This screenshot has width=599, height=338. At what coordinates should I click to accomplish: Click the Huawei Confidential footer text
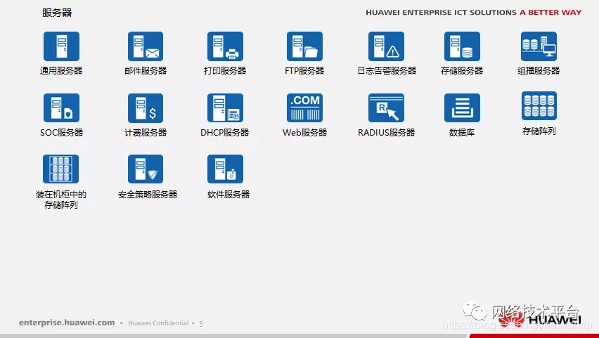[x=158, y=323]
